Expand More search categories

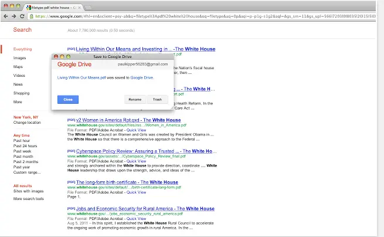(18, 102)
